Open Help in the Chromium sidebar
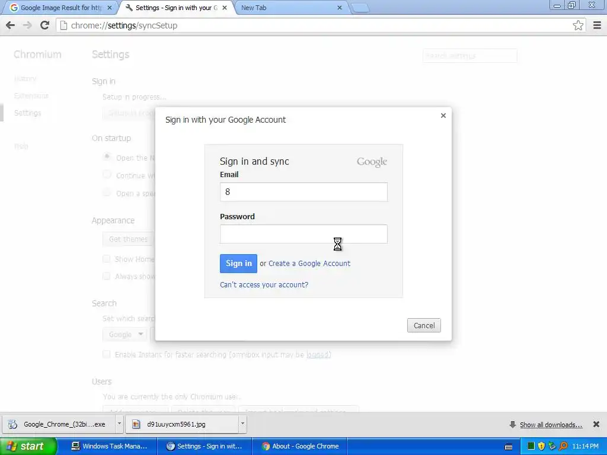Image resolution: width=607 pixels, height=455 pixels. (x=21, y=146)
